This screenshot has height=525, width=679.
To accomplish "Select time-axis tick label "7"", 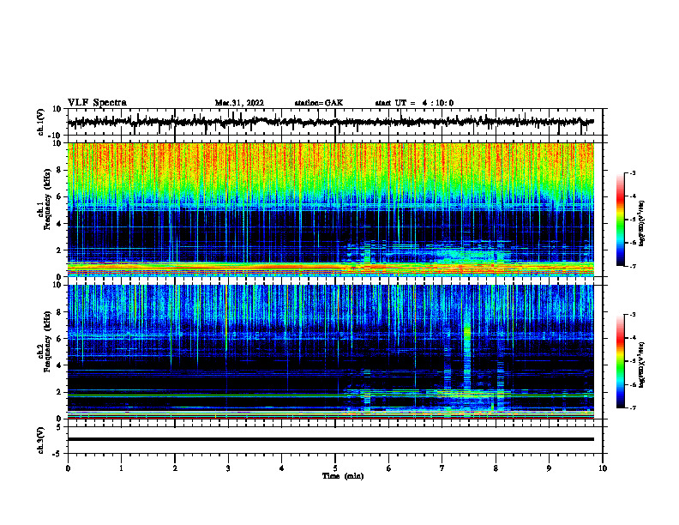I will tap(442, 468).
